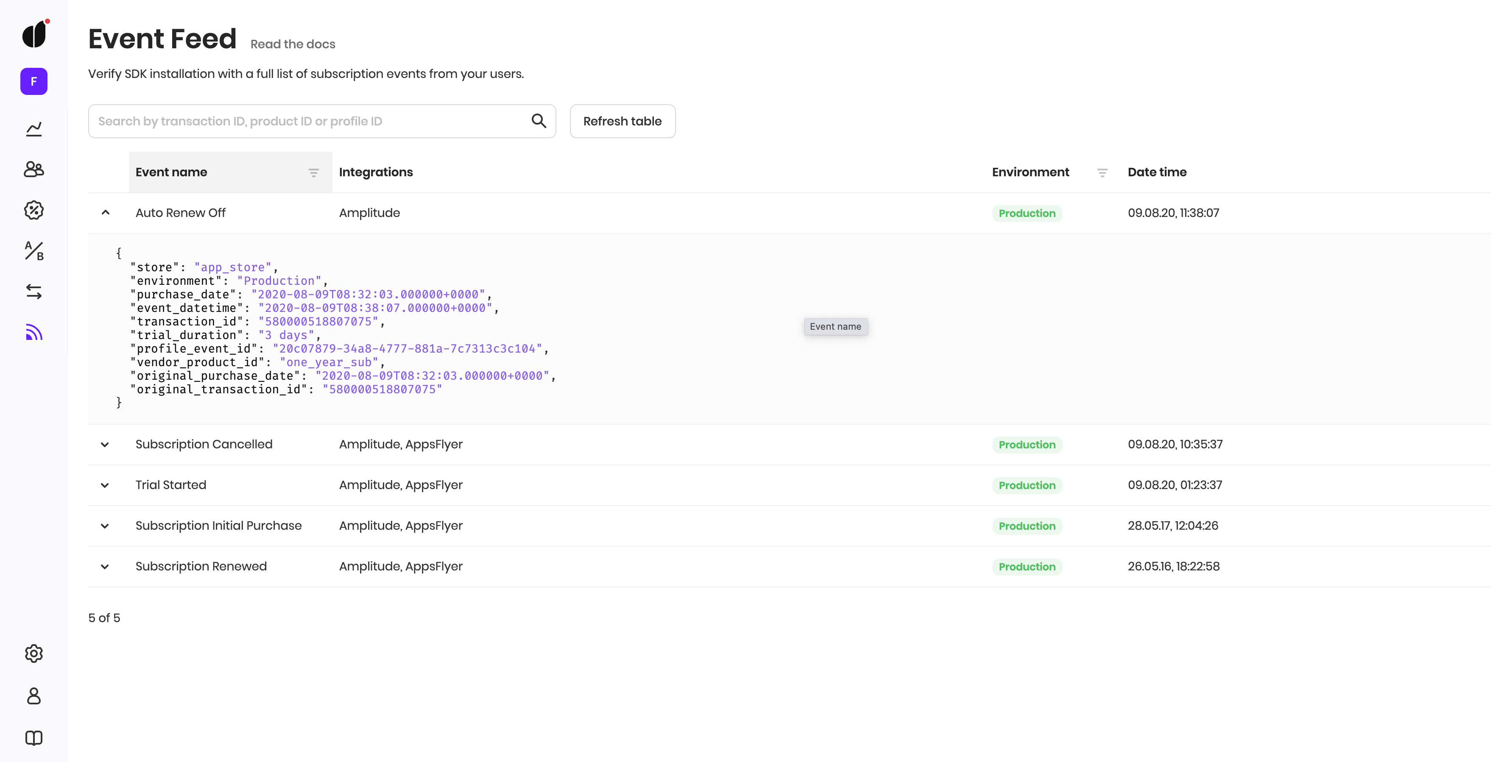Click the Integrations column header
This screenshot has width=1491, height=762.
click(376, 172)
